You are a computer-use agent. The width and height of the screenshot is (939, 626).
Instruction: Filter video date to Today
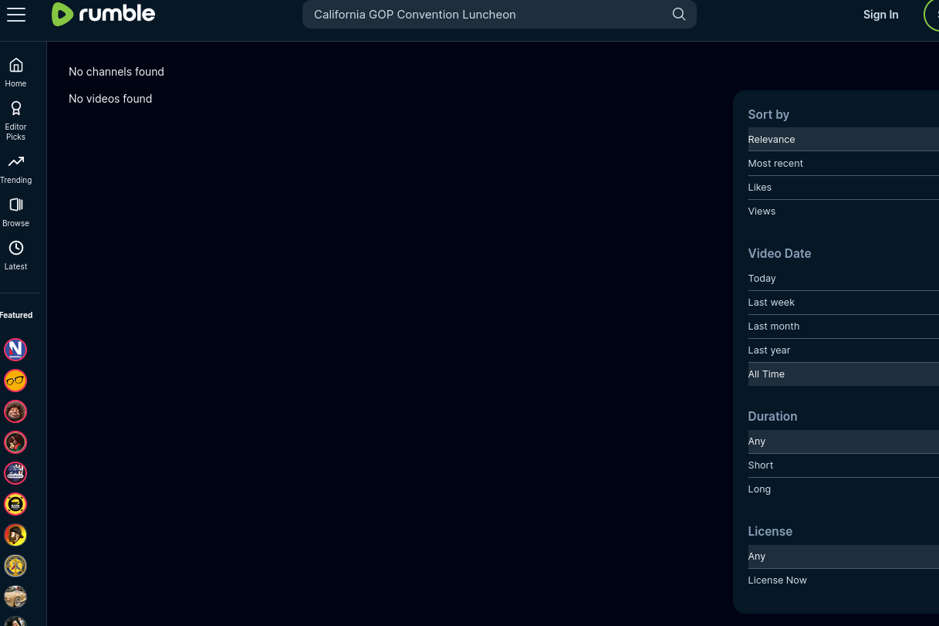point(843,279)
